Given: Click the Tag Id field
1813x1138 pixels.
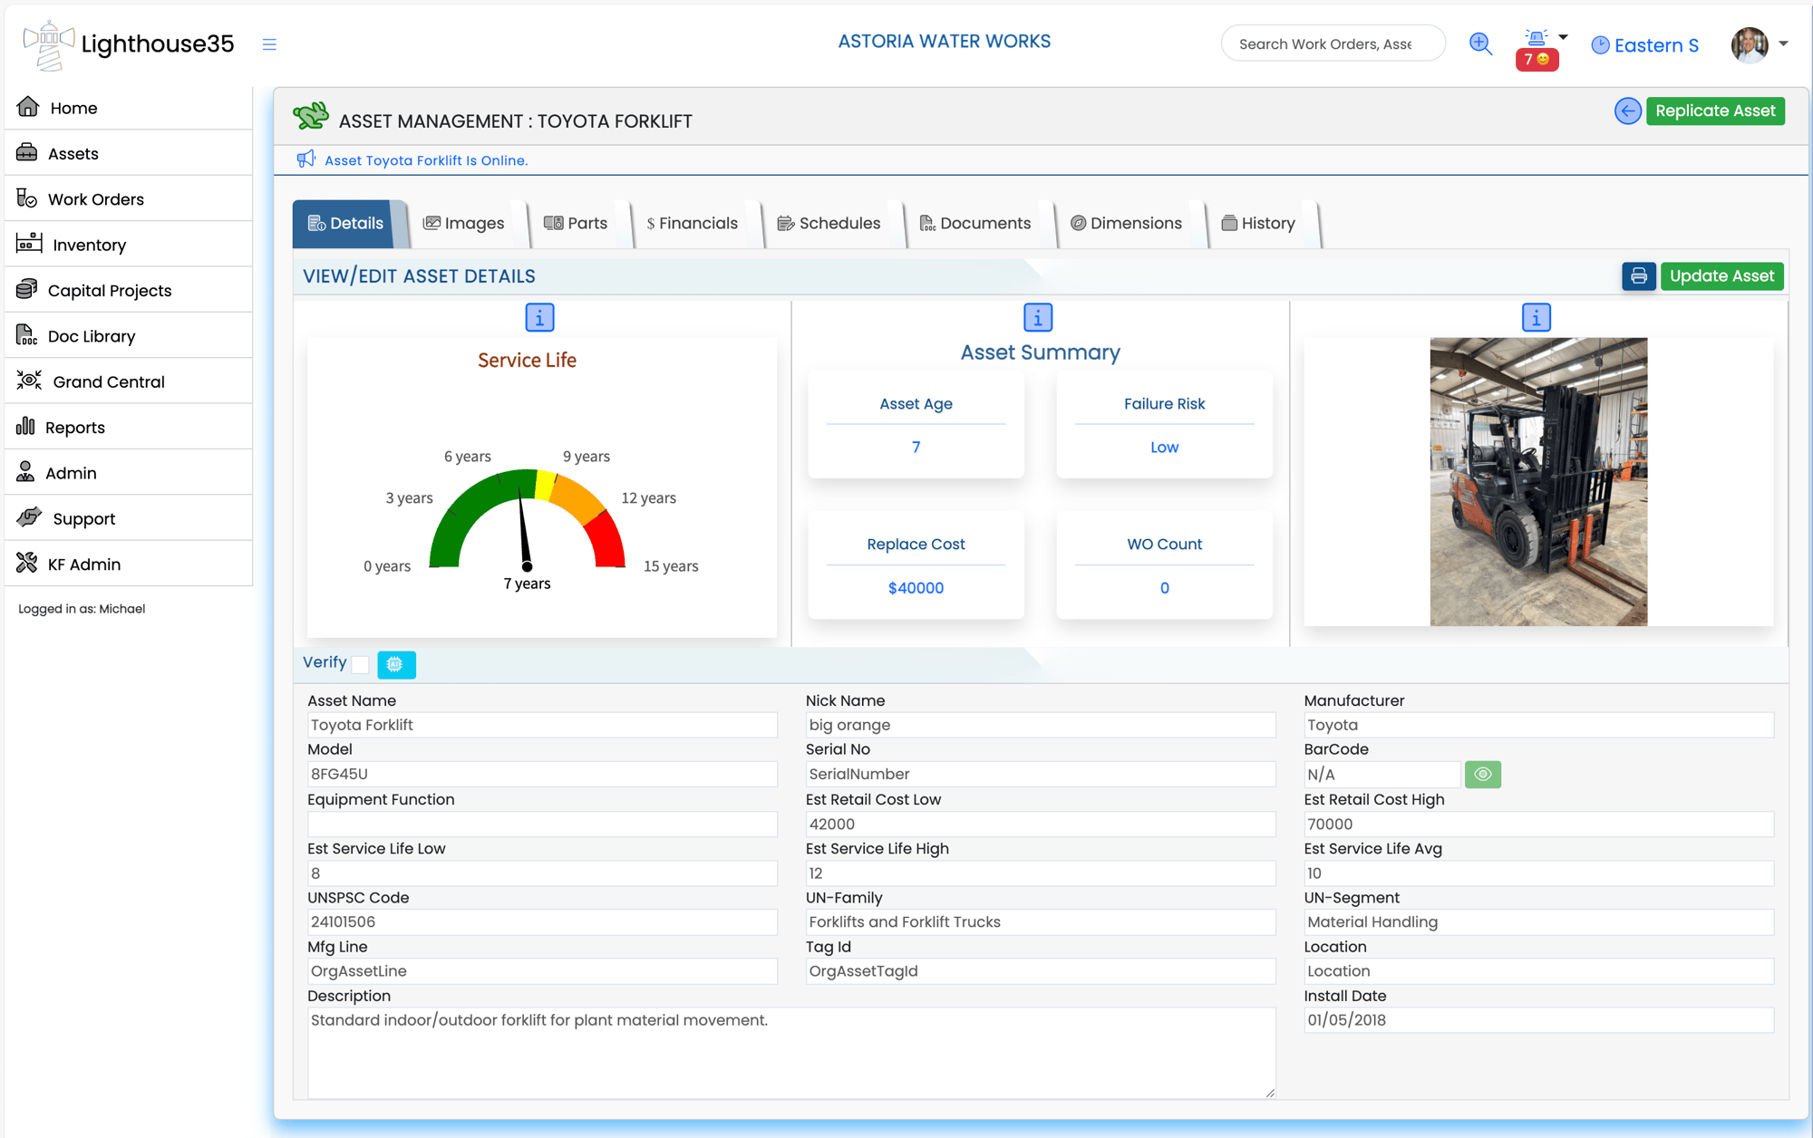Looking at the screenshot, I should pos(1040,971).
